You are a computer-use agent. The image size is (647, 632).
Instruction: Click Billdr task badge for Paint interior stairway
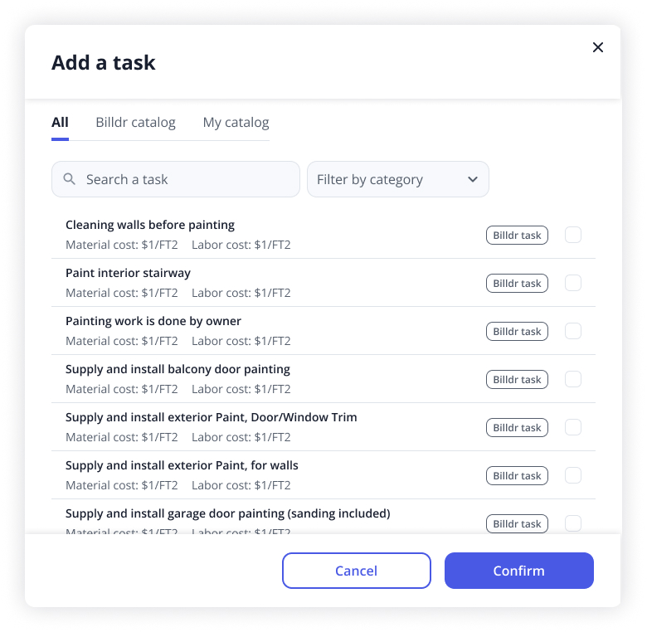click(517, 284)
